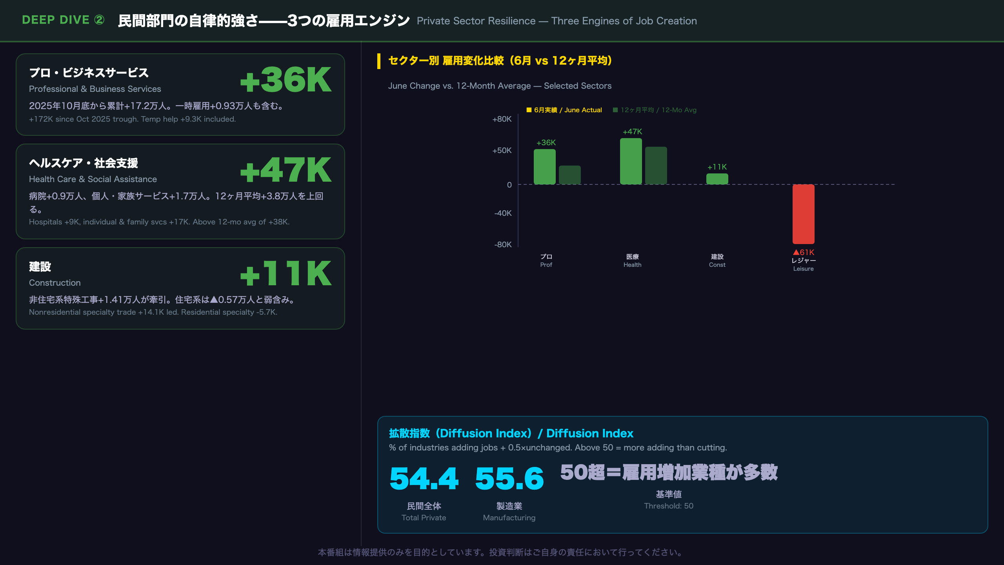Viewport: 1004px width, 565px height.
Task: Click the Health Care & Social Assistance label
Action: (93, 179)
